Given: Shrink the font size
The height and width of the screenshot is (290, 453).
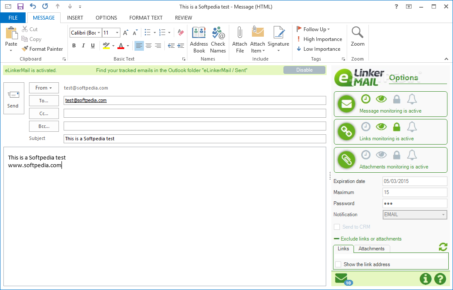Looking at the screenshot, I should [135, 32].
